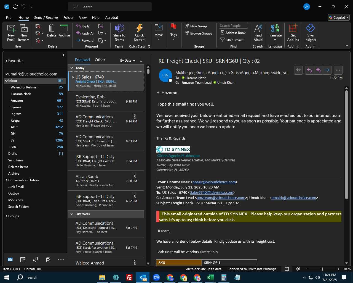The image size is (353, 283).
Task: Open the Acrobat ribbon tab
Action: pos(112,17)
